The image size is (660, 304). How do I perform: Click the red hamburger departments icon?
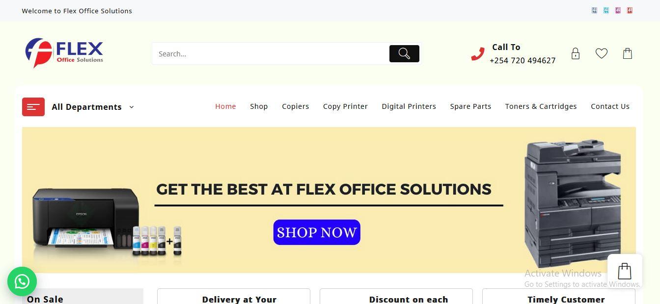click(33, 107)
